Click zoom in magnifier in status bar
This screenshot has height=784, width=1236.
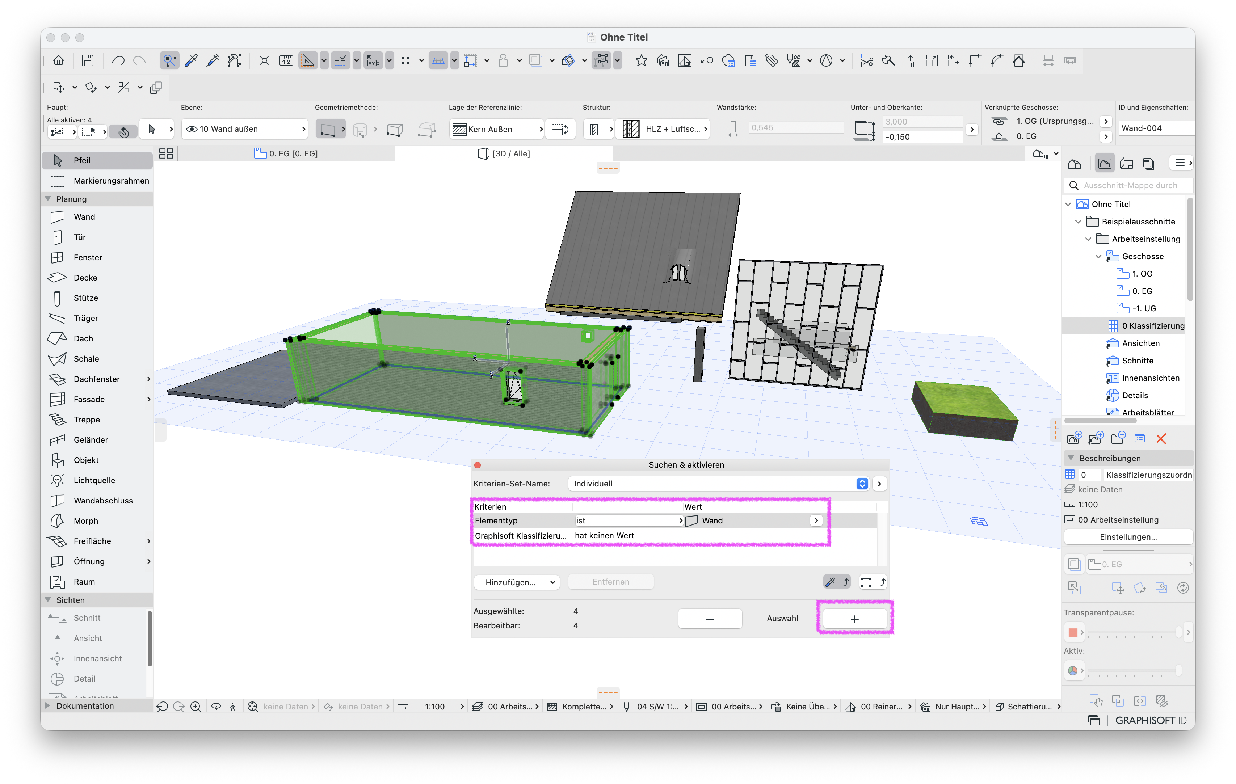tap(196, 707)
